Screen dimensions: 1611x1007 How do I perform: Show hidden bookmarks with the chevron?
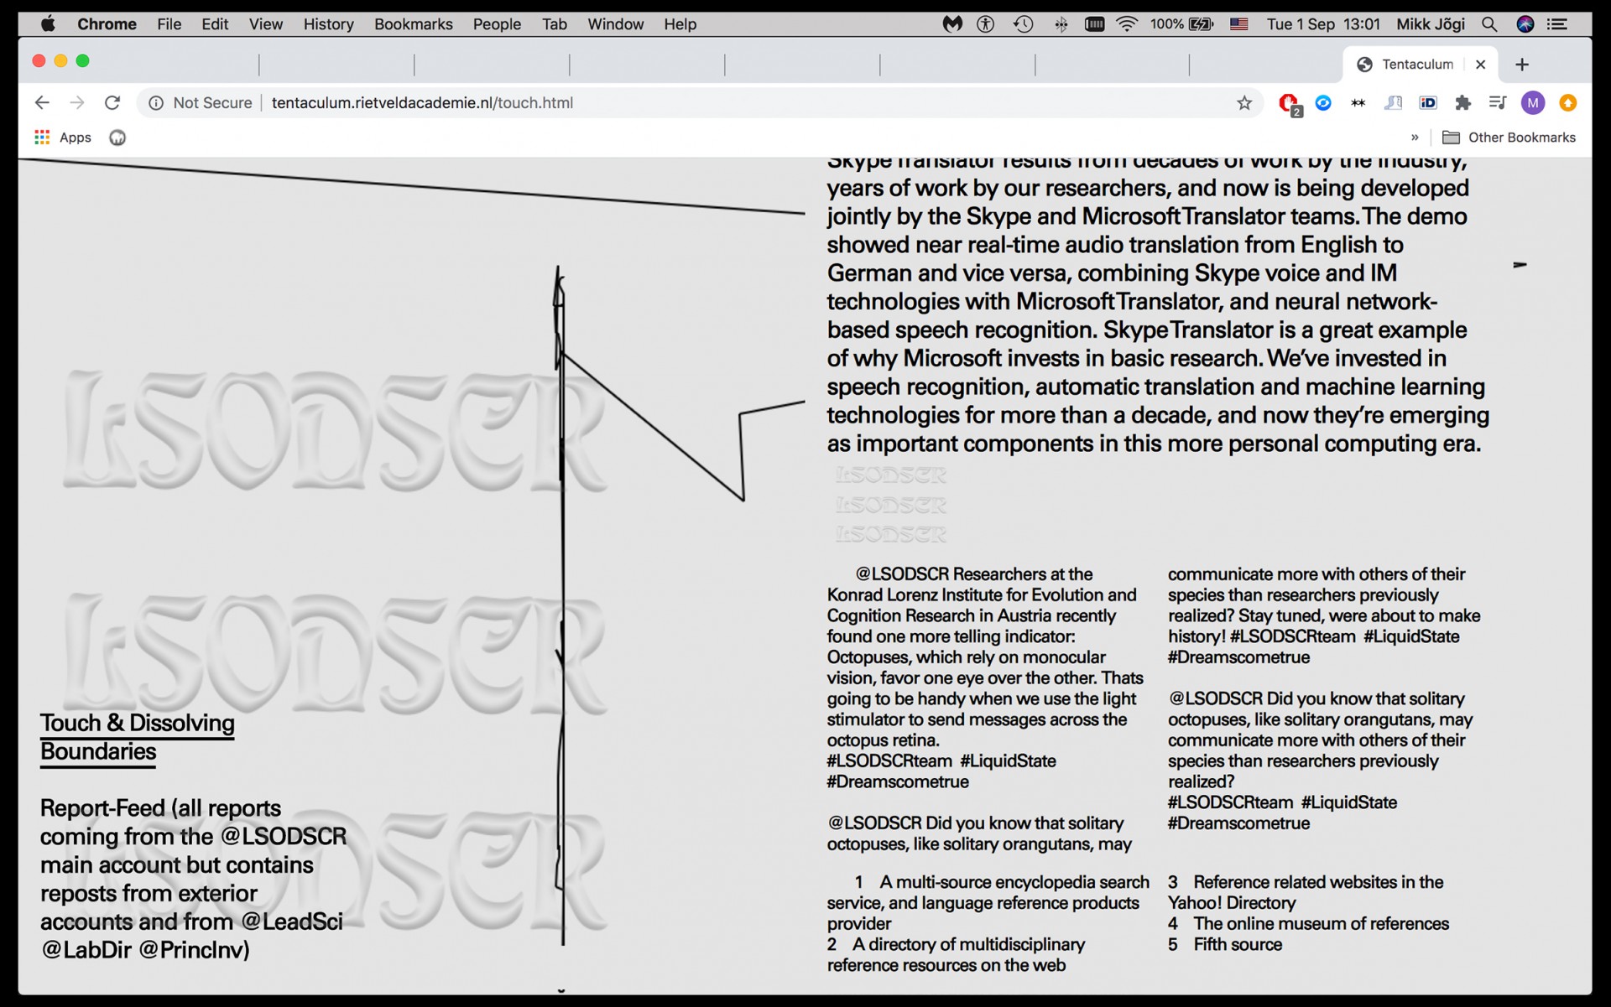(x=1415, y=138)
